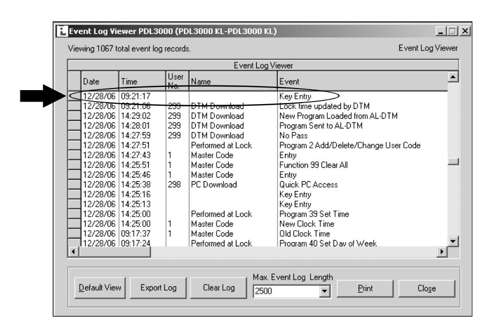Viewport: 487px width, 326px height.
Task: Click the Default View button
Action: coord(100,287)
